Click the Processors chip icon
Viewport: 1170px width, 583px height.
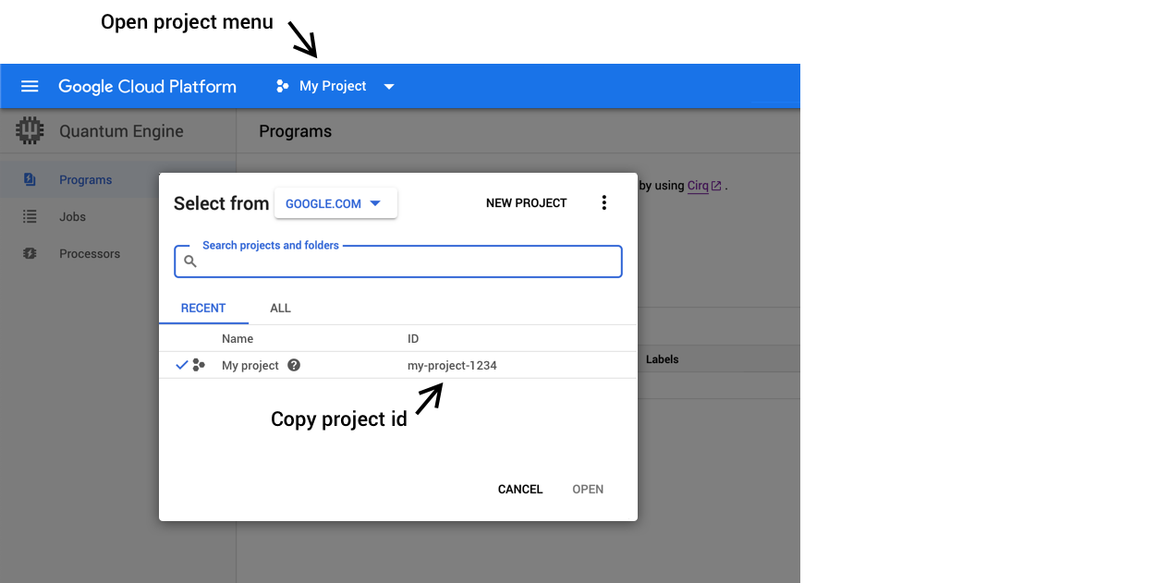coord(30,253)
